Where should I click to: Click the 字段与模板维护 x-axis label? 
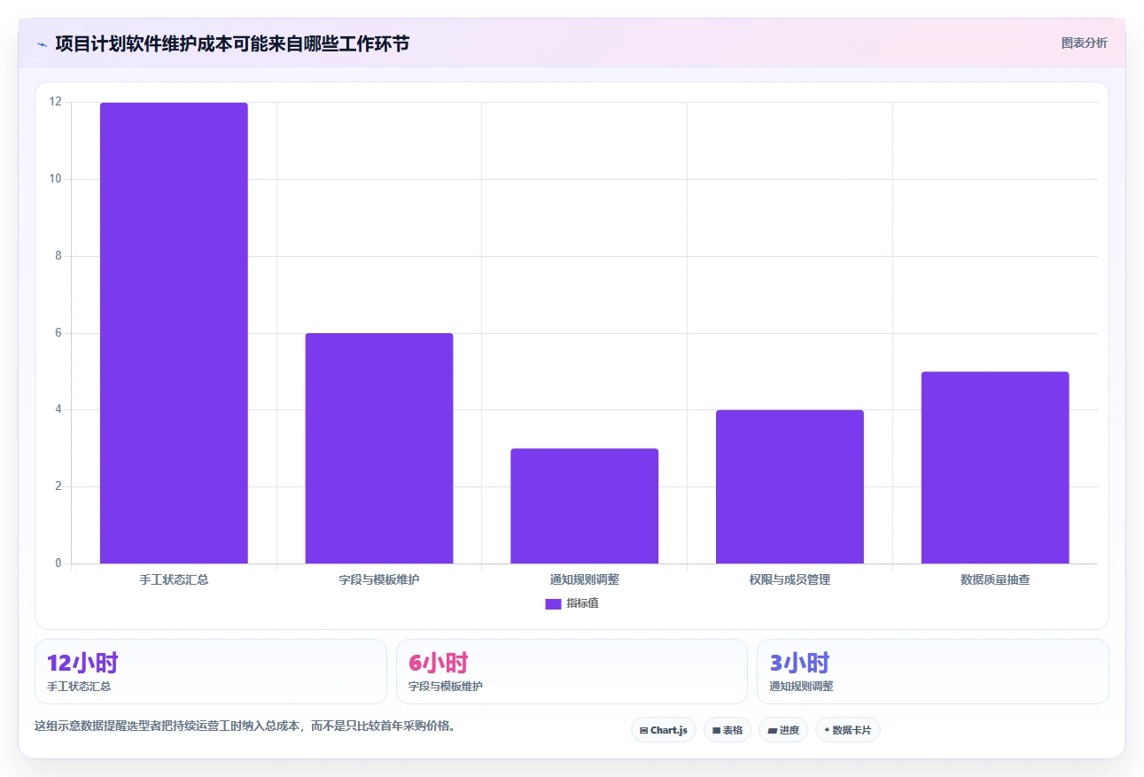(x=379, y=579)
